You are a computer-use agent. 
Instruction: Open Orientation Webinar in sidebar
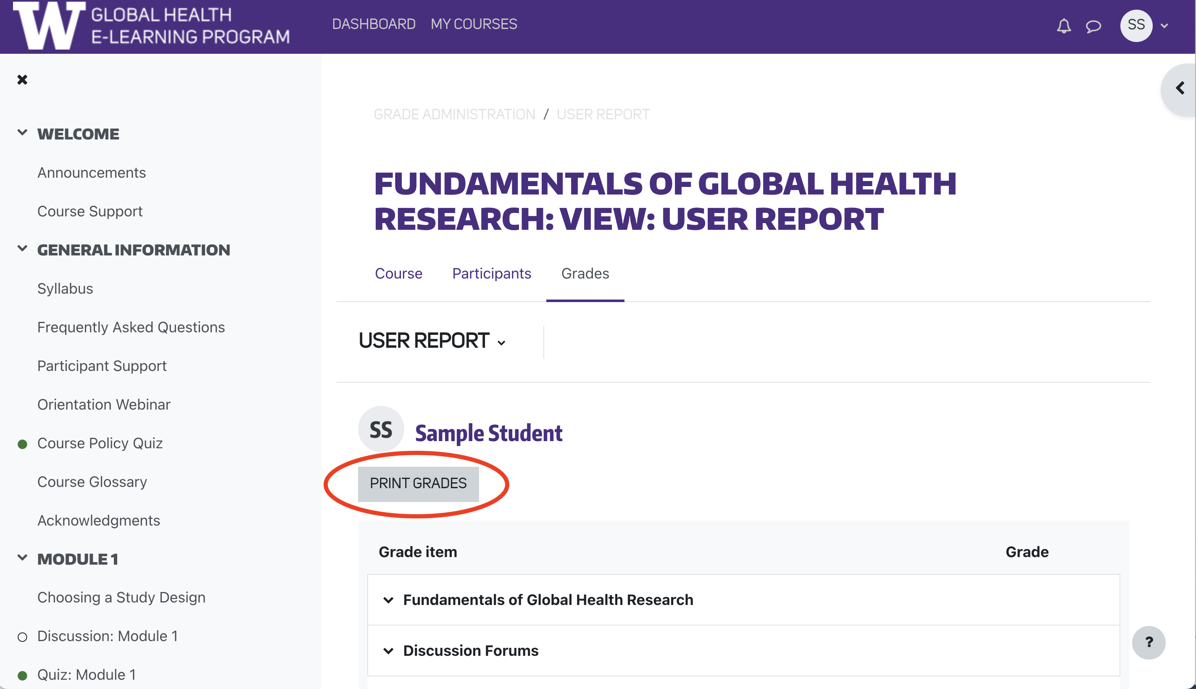[104, 405]
